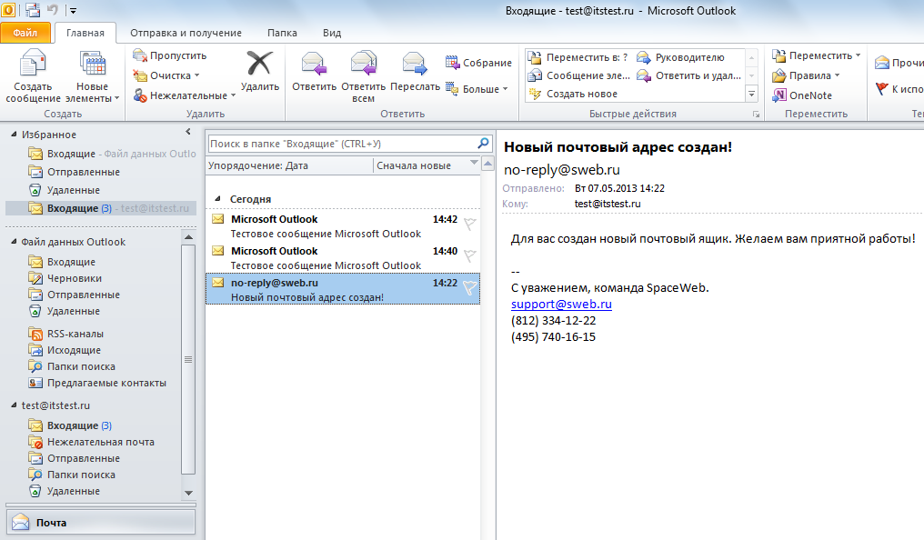Image resolution: width=924 pixels, height=540 pixels.
Task: Select no-reply@sweb.ru message
Action: pos(343,289)
